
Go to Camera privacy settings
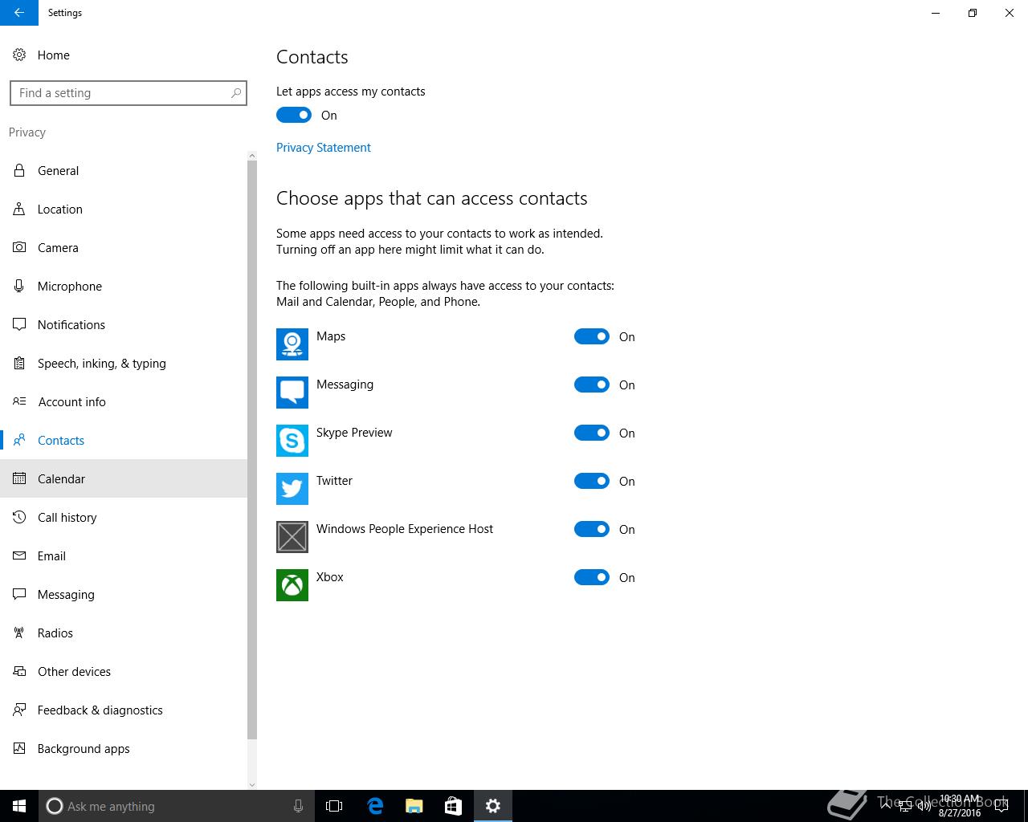click(x=124, y=247)
